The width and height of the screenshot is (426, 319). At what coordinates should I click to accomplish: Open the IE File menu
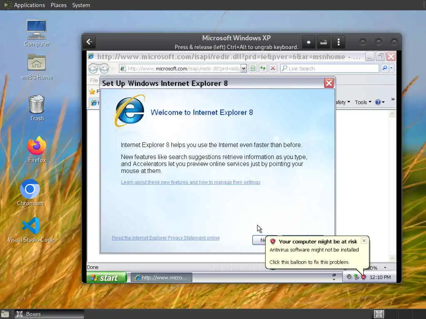point(94,80)
